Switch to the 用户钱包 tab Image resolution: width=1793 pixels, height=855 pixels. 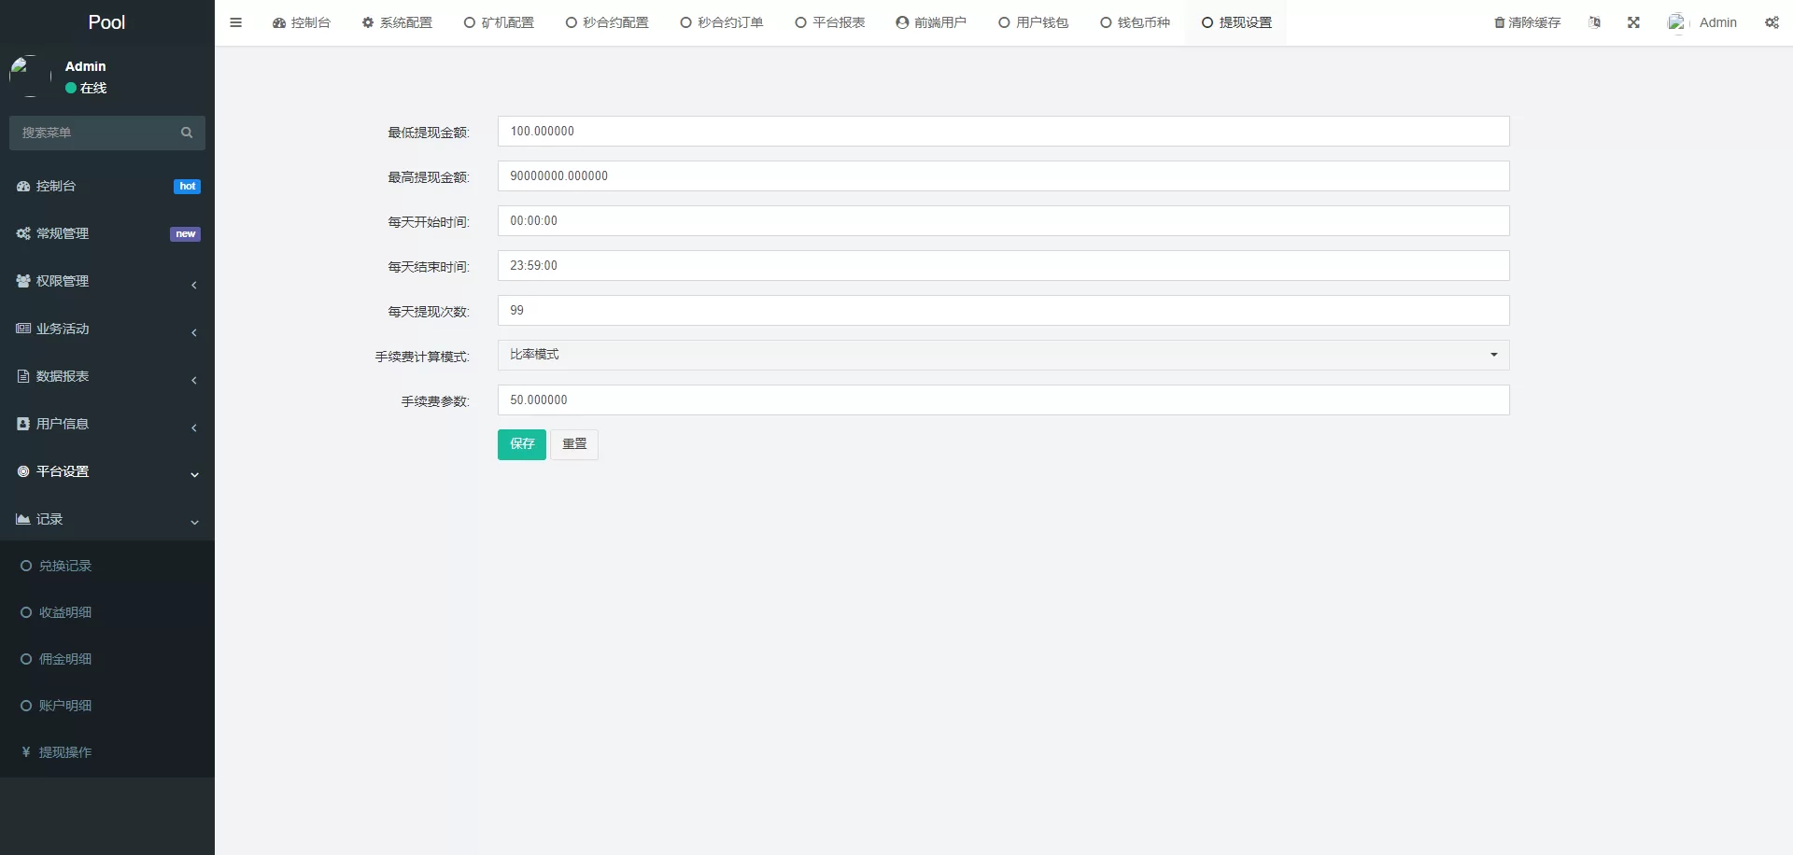click(1033, 22)
